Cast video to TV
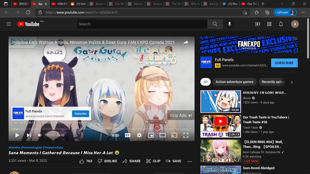310x174 pixels. [x=174, y=135]
